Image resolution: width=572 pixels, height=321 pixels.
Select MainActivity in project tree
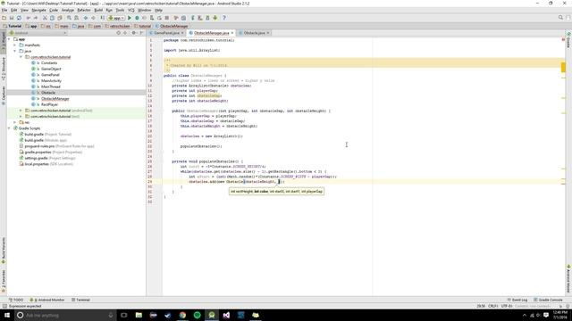[x=51, y=81]
